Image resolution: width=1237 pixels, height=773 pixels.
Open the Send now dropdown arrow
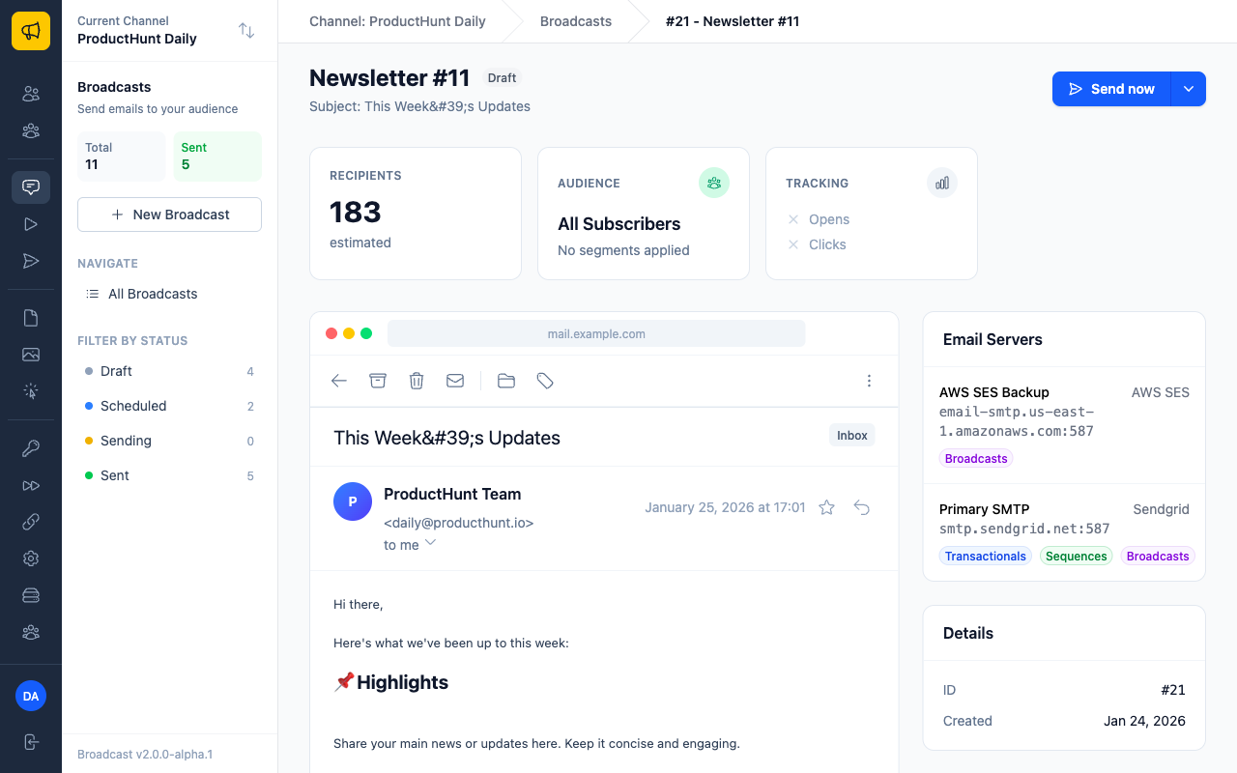[x=1189, y=89]
